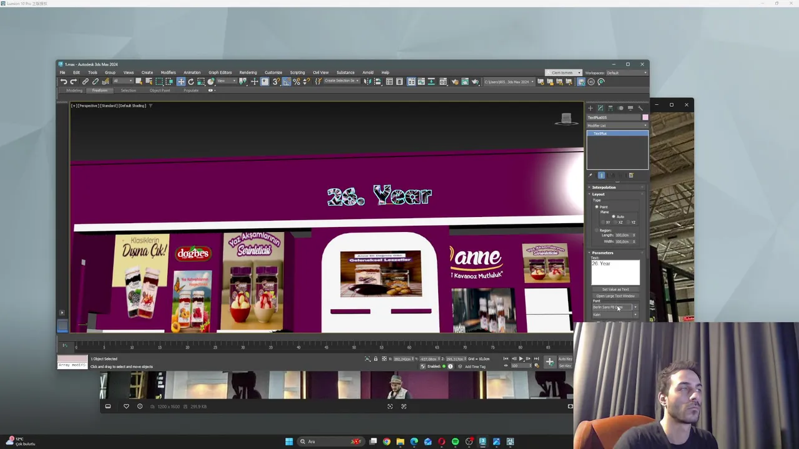Click the Mirror tool icon

pos(367,82)
